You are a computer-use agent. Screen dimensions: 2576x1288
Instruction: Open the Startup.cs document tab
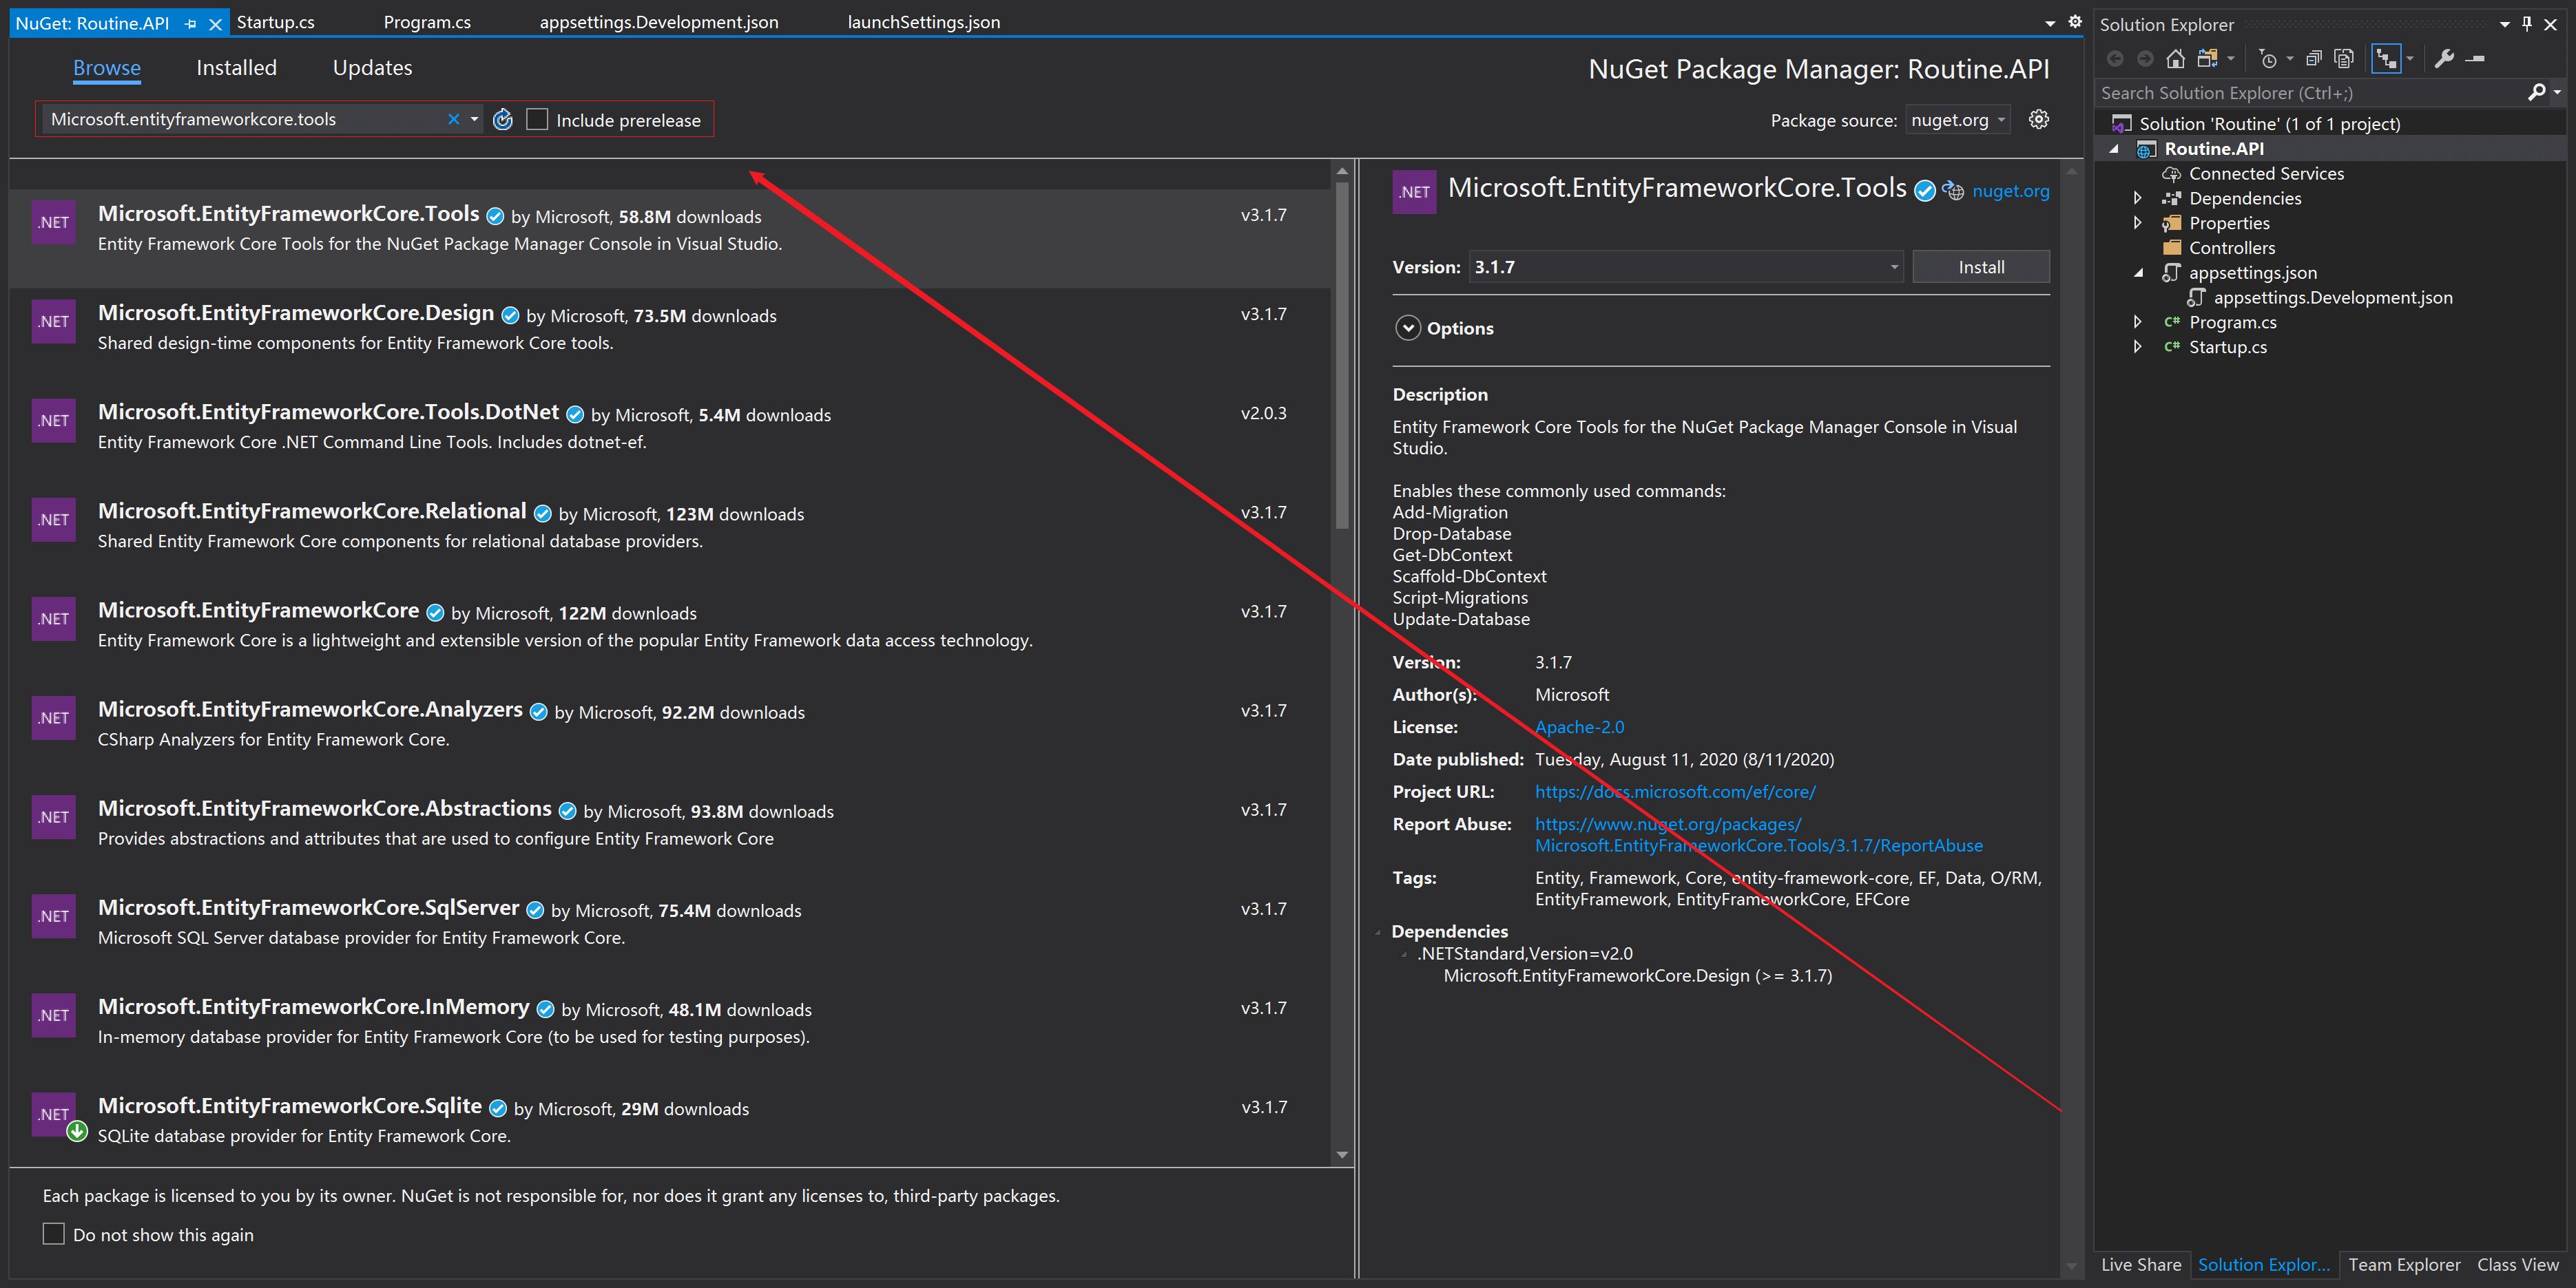click(x=275, y=22)
